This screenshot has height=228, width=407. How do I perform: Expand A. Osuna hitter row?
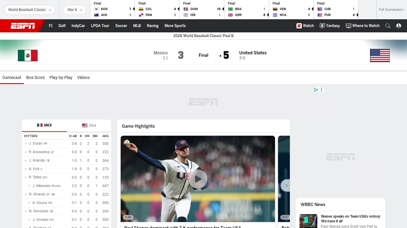coord(29,203)
